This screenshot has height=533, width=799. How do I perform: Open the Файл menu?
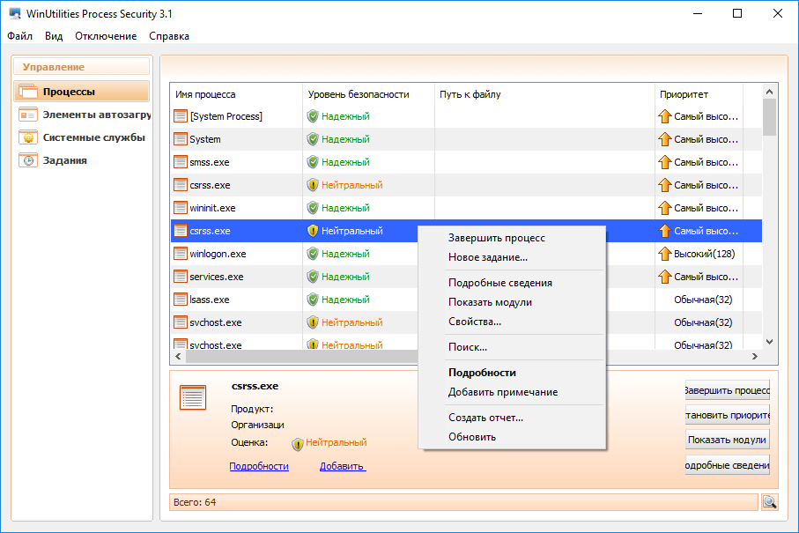click(20, 36)
